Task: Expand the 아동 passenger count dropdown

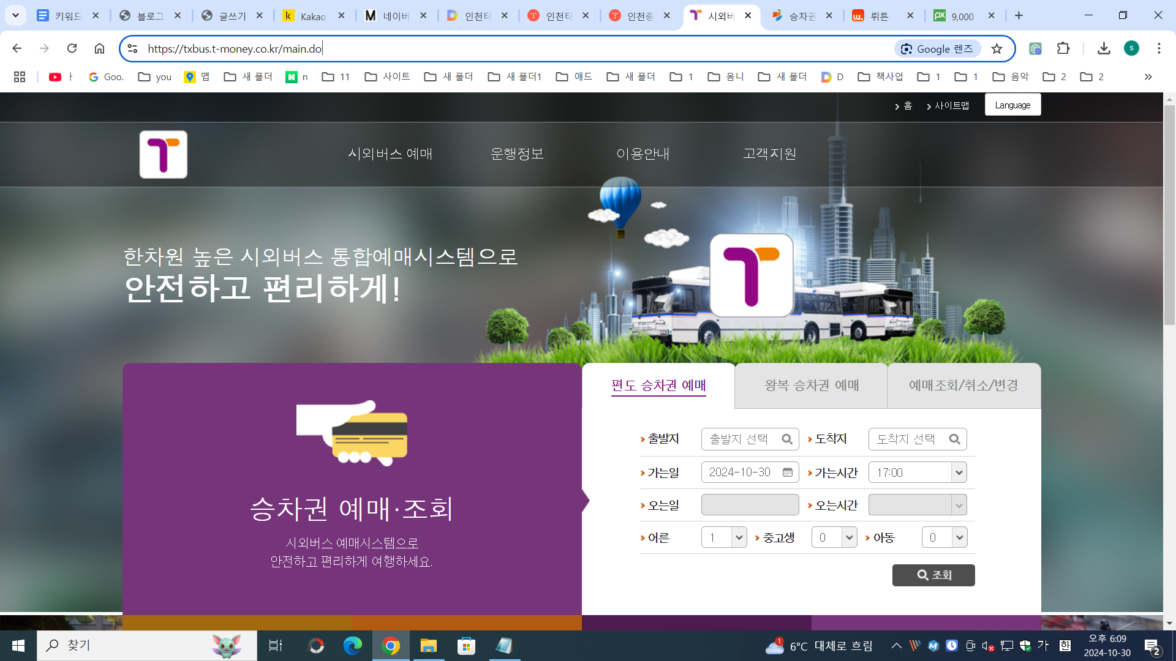Action: [x=959, y=538]
